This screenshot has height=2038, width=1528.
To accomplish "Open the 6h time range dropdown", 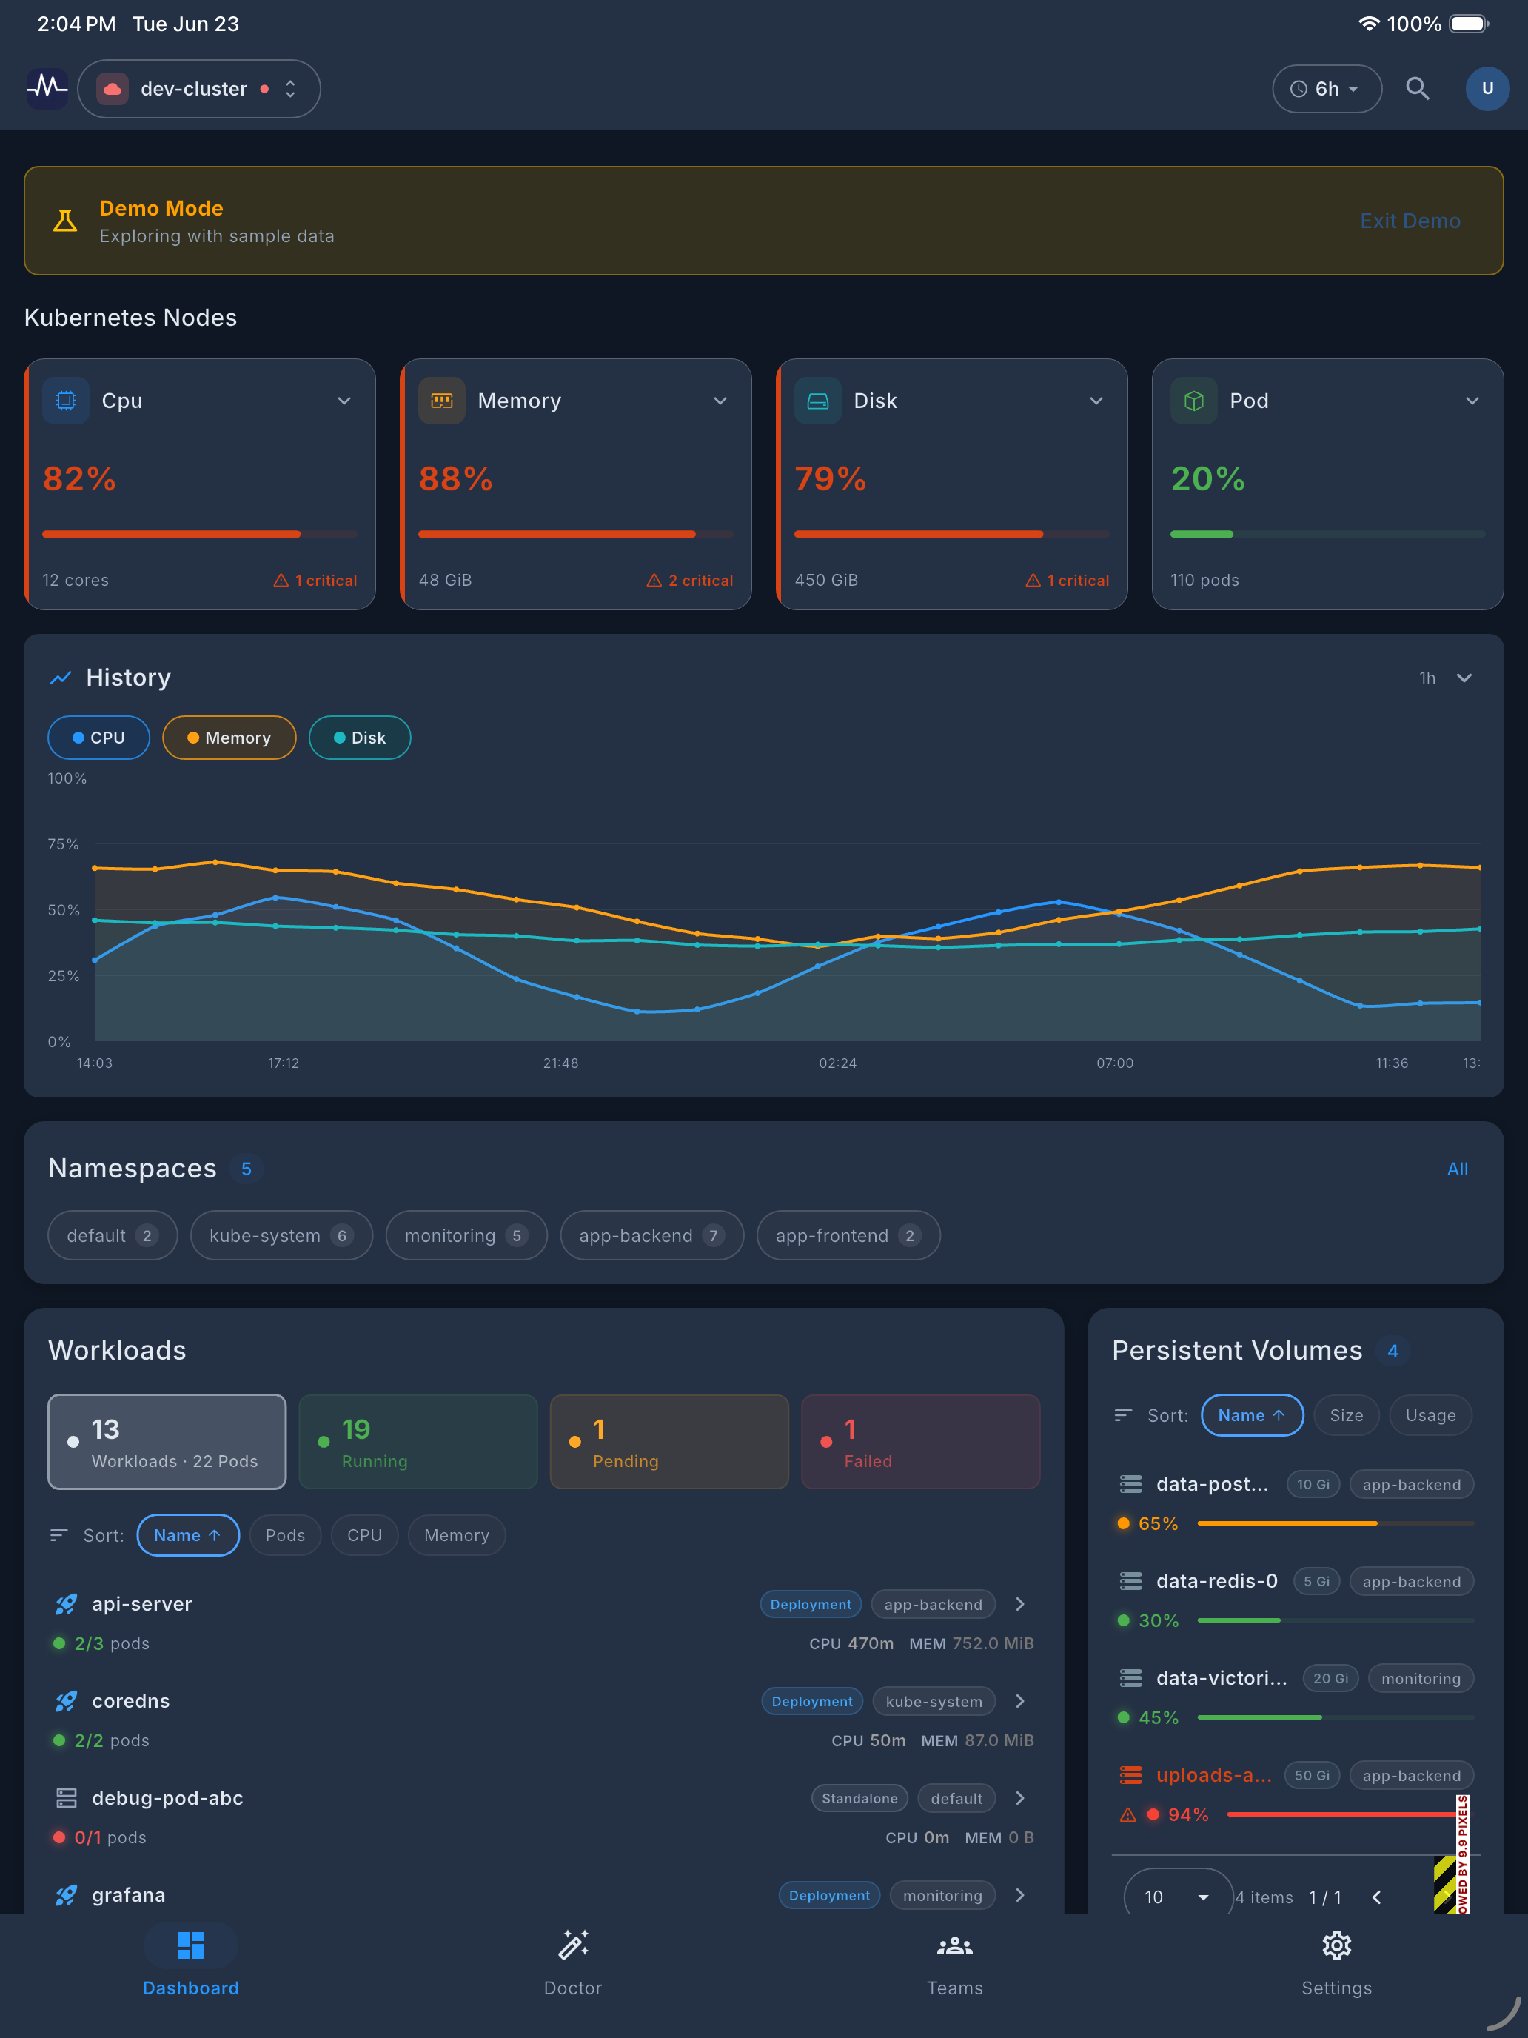I will pyautogui.click(x=1327, y=90).
